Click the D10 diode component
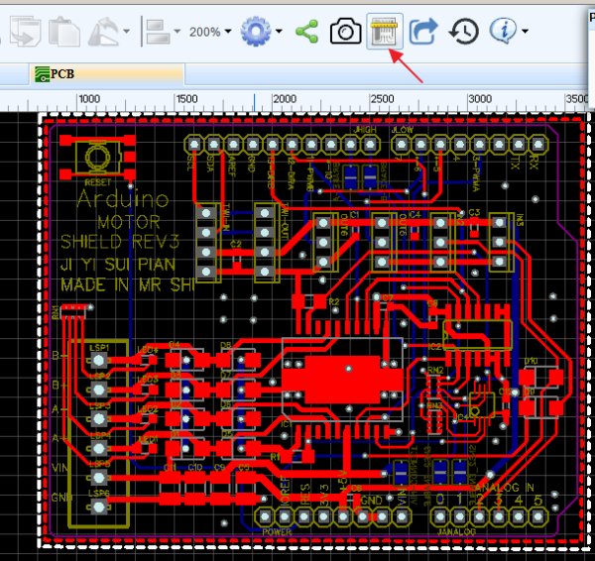This screenshot has height=561, width=595. coord(540,377)
